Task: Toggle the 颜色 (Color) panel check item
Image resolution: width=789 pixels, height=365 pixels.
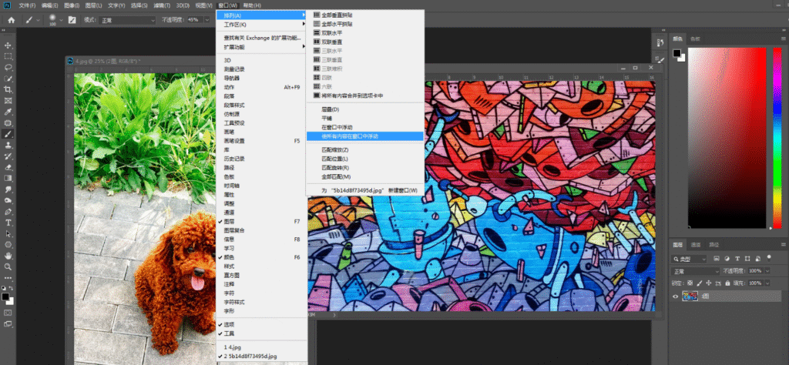Action: coord(262,257)
